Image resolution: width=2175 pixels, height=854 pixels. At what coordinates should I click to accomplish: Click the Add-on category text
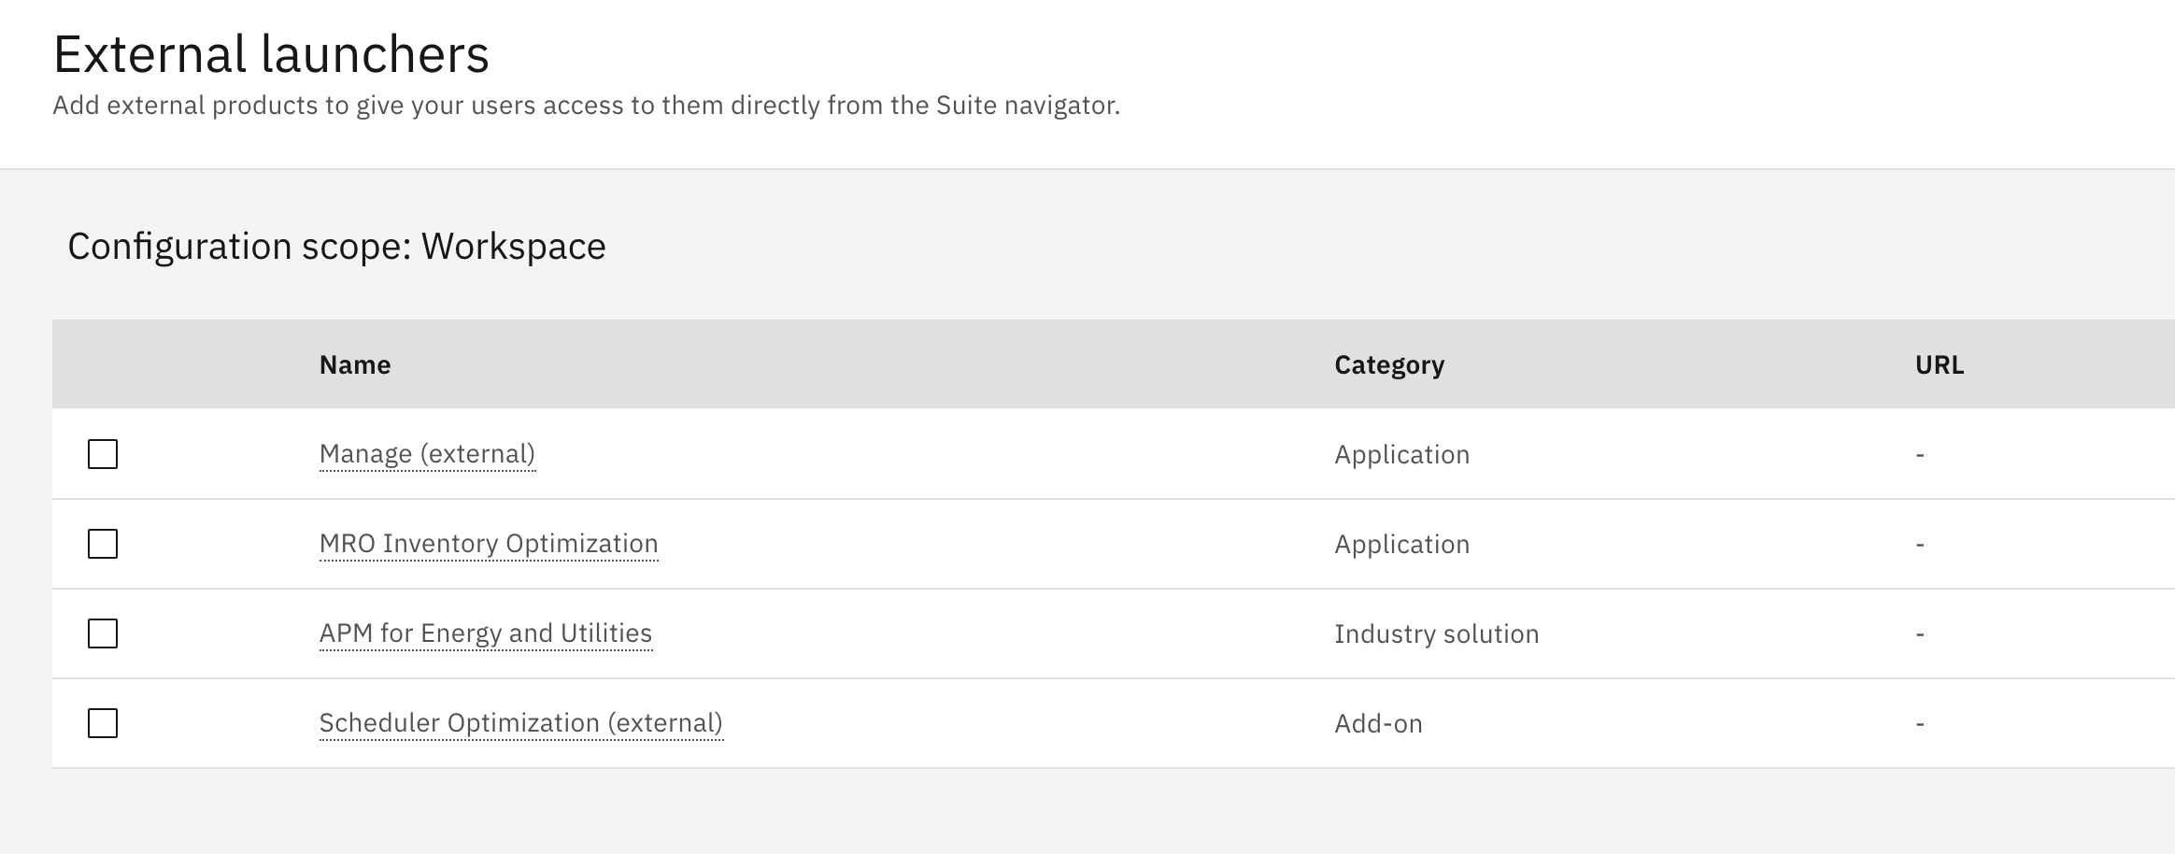(1379, 722)
